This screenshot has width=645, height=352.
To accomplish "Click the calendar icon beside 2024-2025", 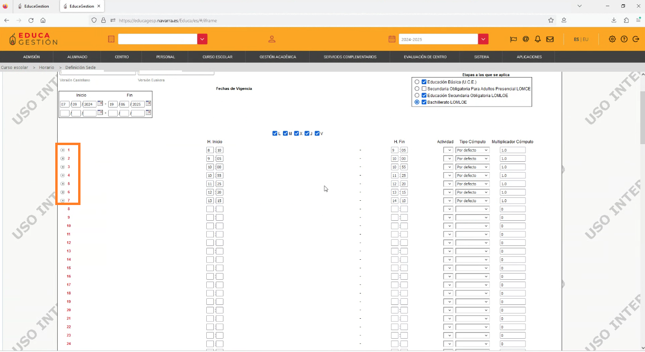I will pos(392,39).
